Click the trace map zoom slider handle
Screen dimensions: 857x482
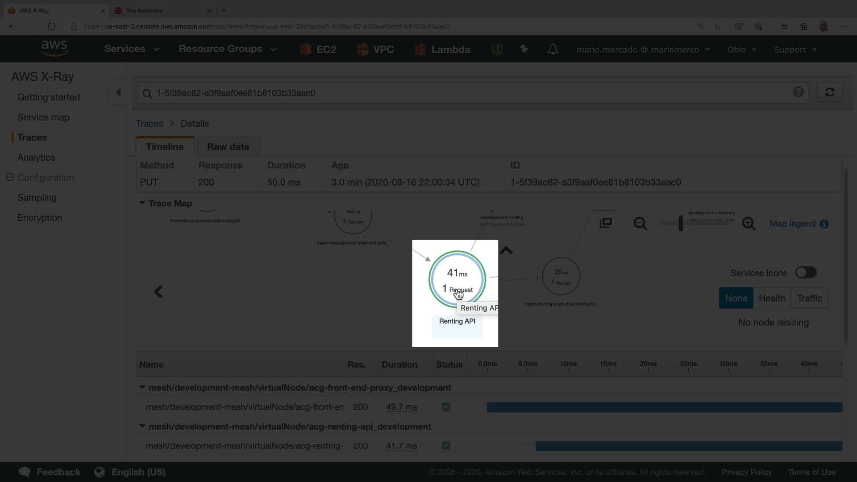(x=681, y=223)
